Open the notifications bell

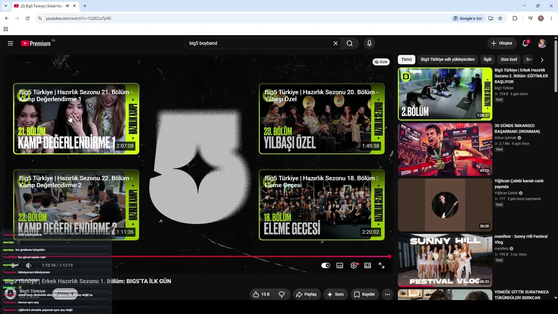[x=526, y=43]
